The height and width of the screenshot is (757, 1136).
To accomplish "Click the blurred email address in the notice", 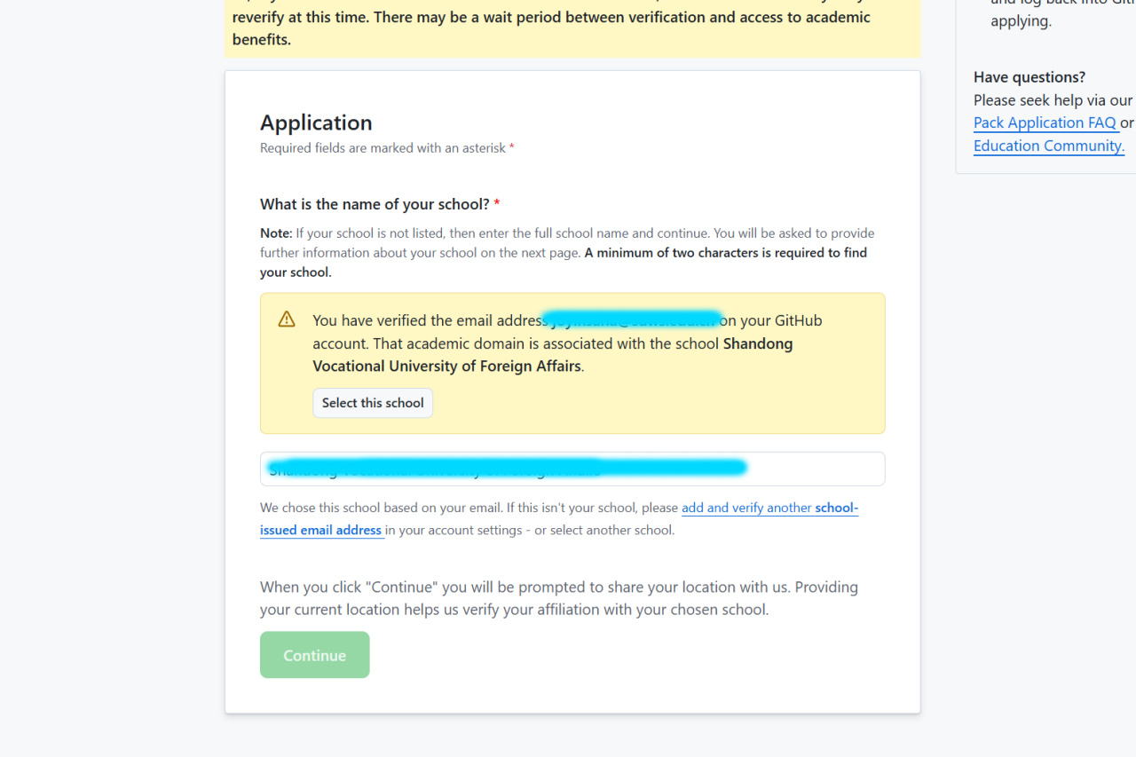I will coord(632,319).
